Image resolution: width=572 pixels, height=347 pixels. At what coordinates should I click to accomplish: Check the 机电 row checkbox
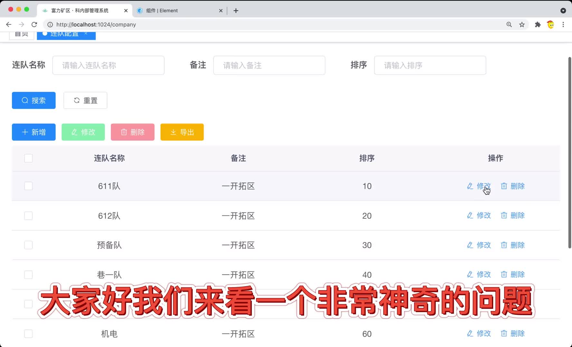click(x=28, y=334)
